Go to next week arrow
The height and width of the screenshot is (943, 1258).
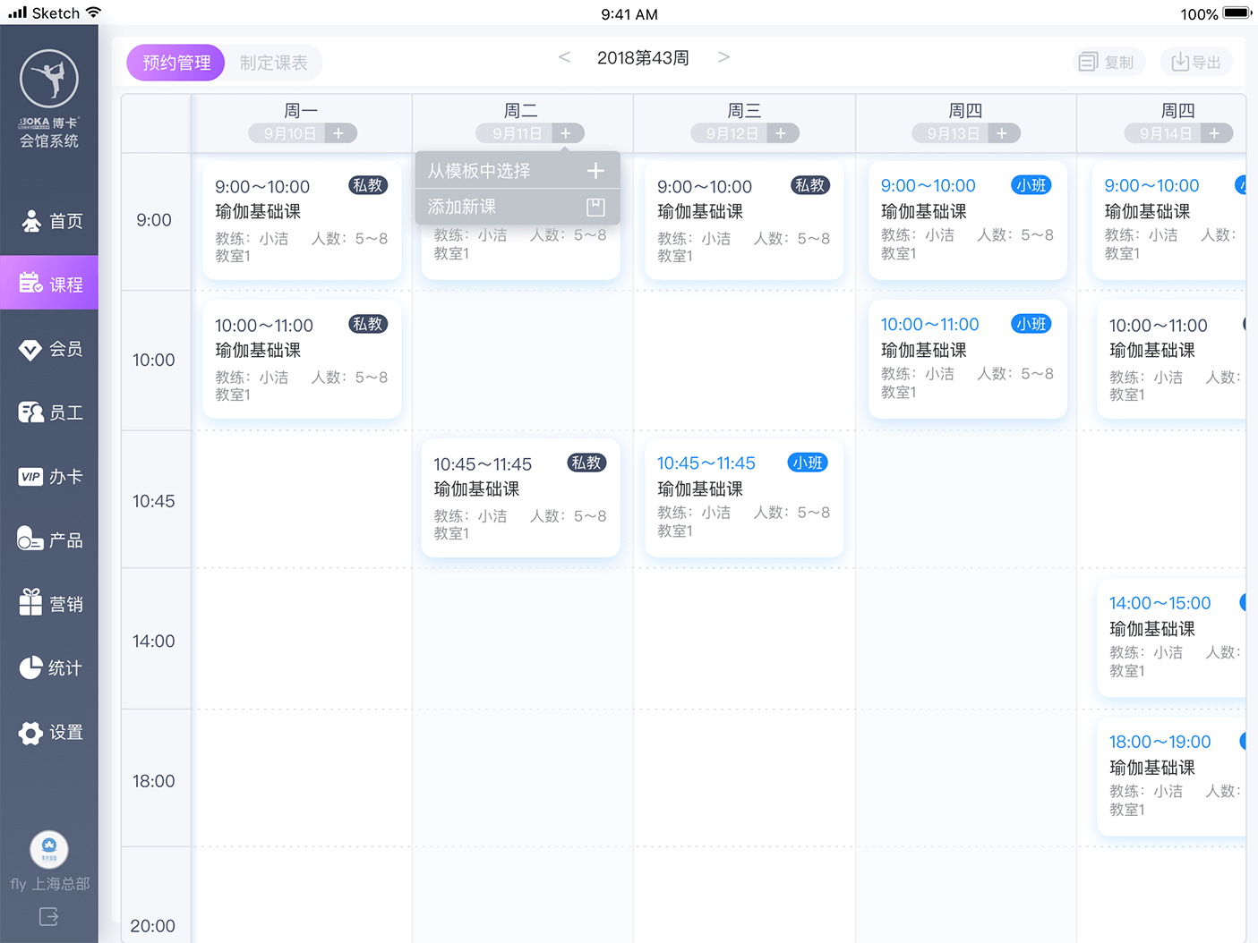(723, 57)
